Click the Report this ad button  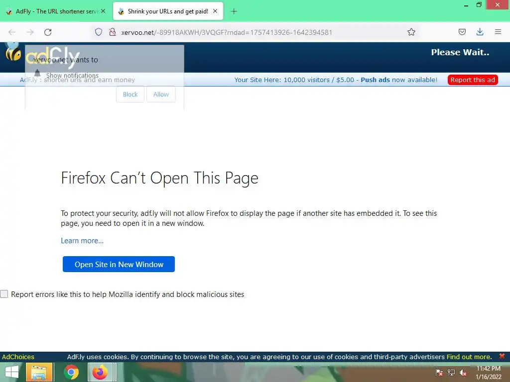tap(473, 80)
